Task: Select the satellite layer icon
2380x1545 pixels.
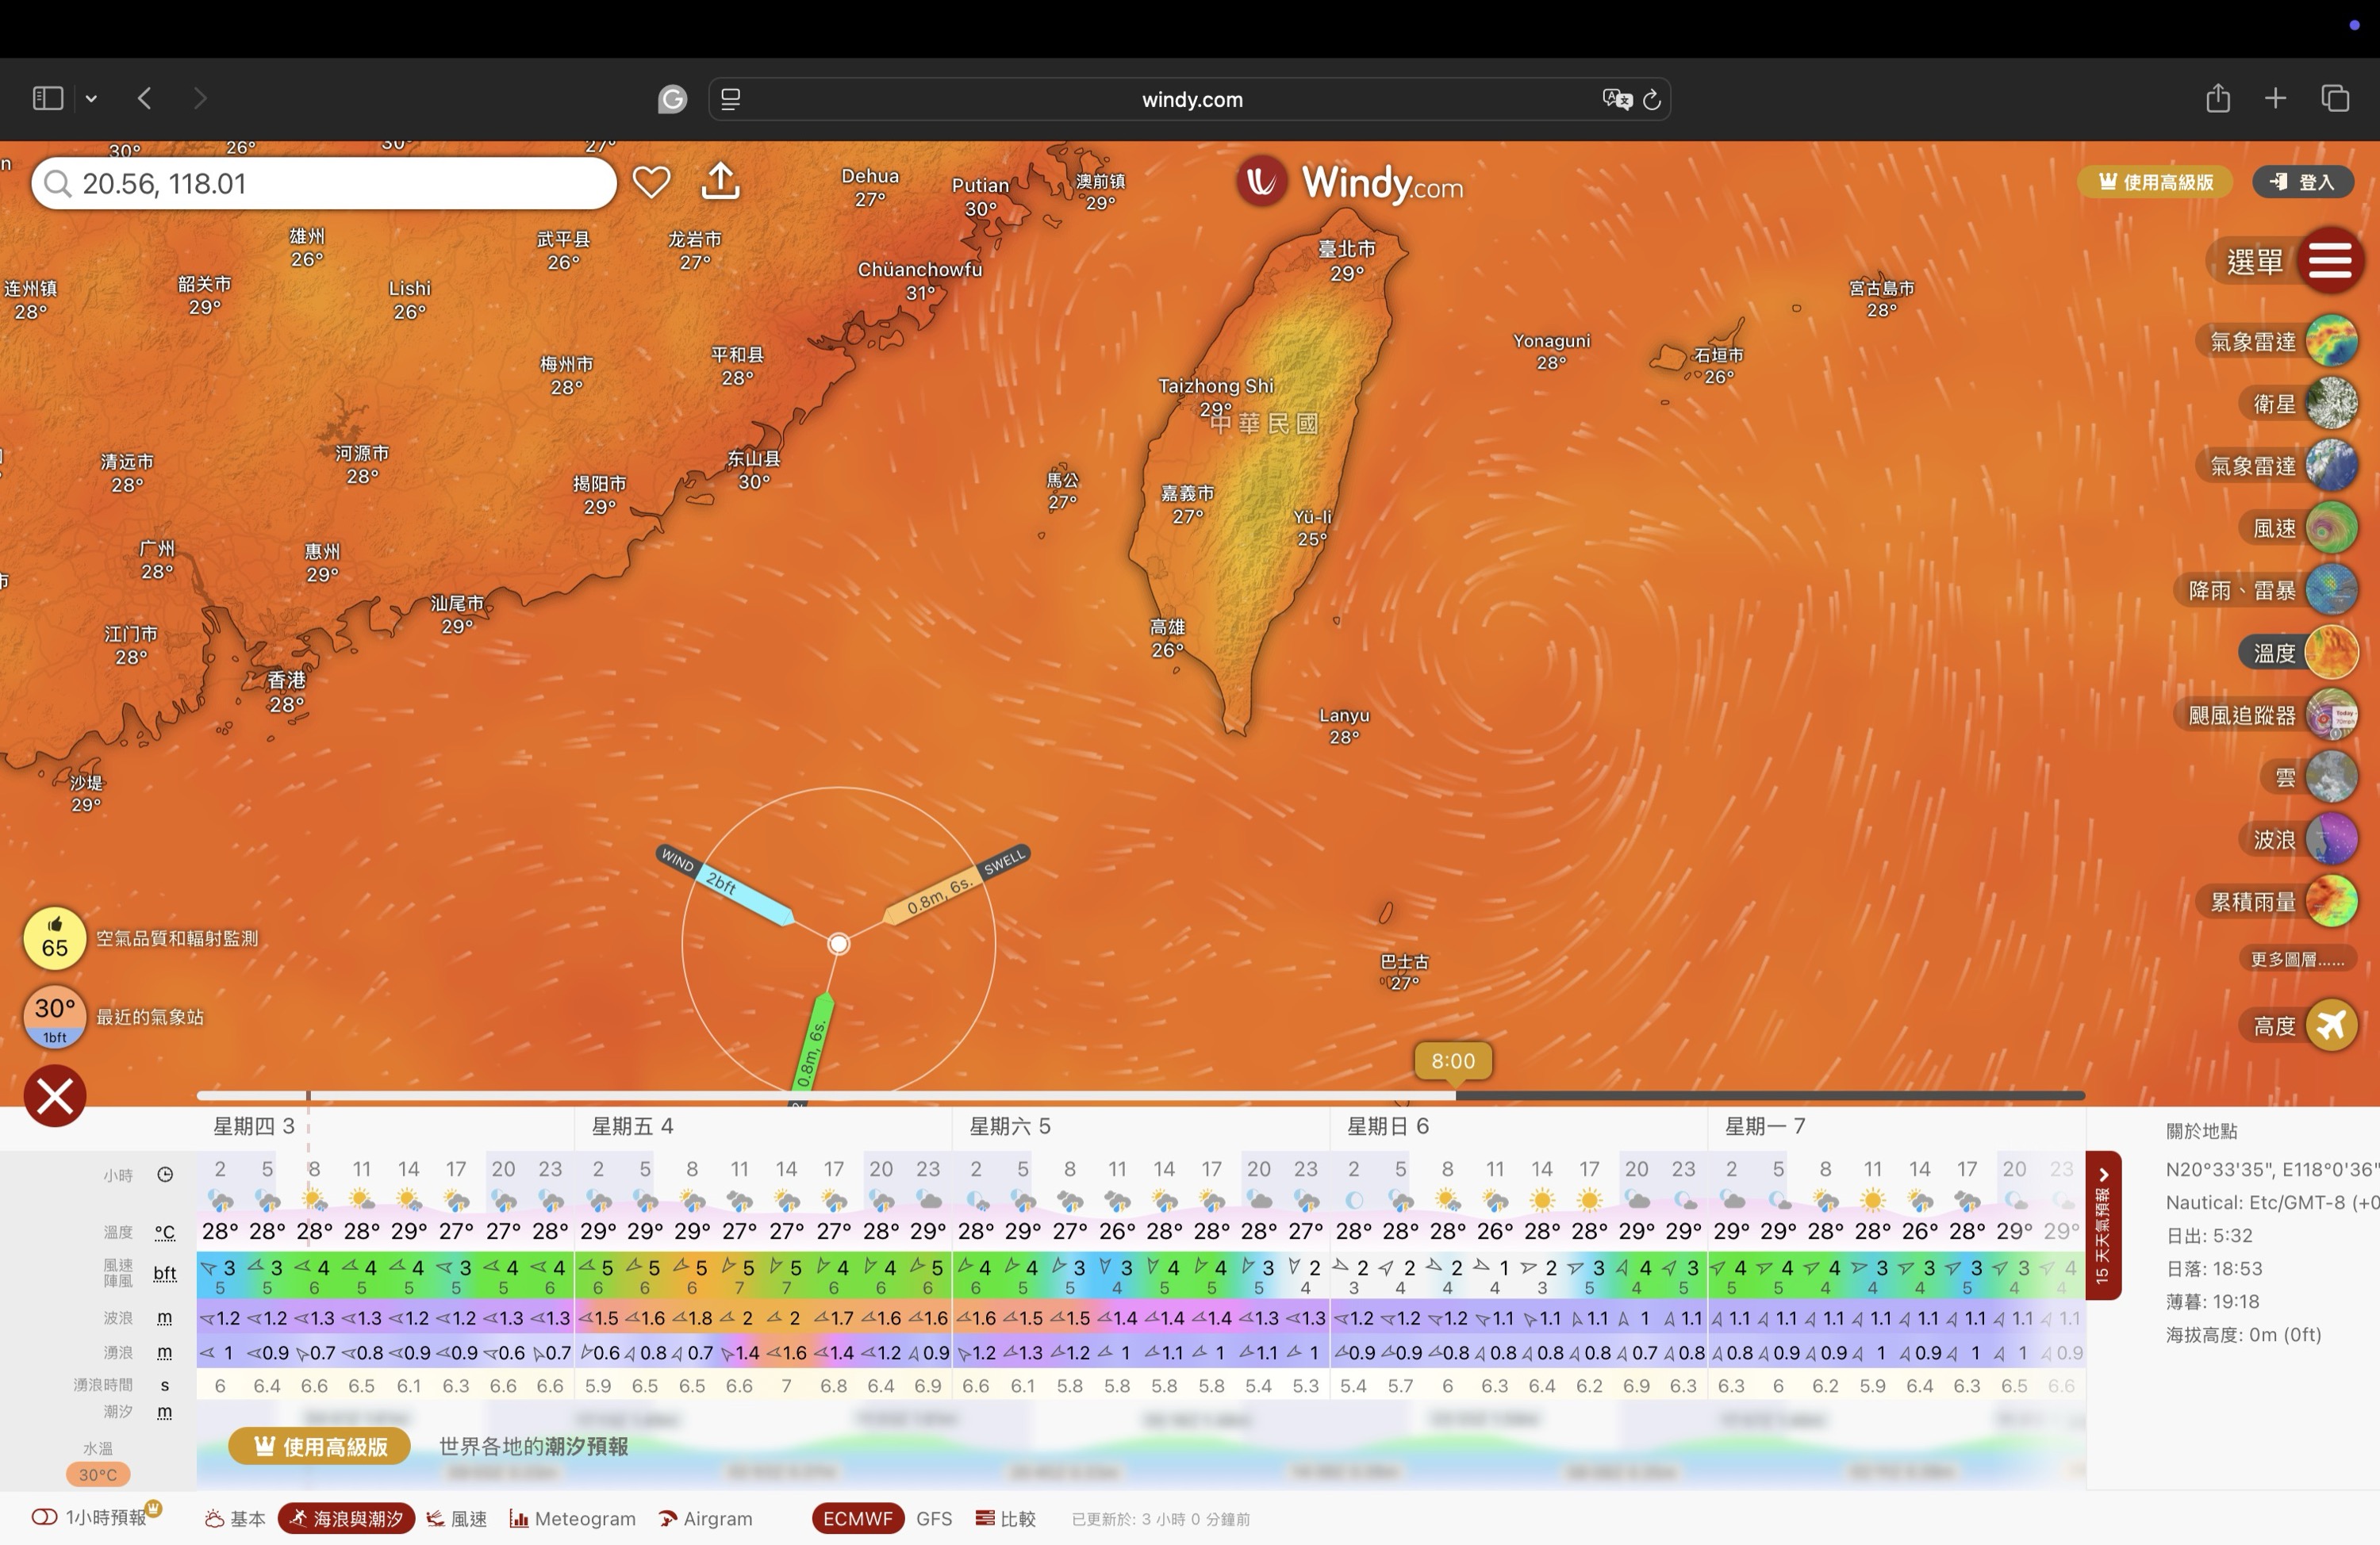Action: [x=2331, y=404]
